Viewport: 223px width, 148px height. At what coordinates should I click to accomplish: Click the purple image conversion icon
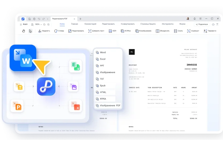[73, 86]
